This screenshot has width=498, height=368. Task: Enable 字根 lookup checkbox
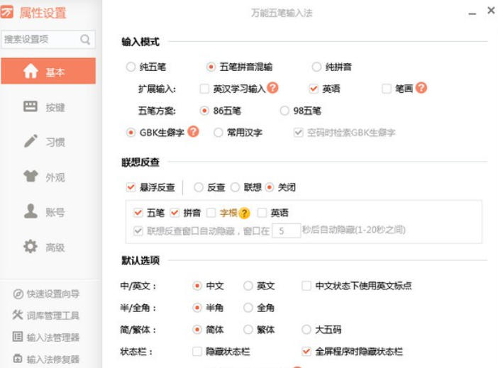click(x=211, y=213)
